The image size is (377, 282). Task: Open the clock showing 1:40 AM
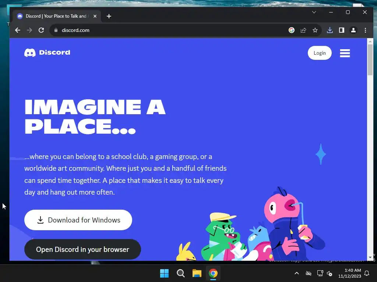pyautogui.click(x=350, y=273)
